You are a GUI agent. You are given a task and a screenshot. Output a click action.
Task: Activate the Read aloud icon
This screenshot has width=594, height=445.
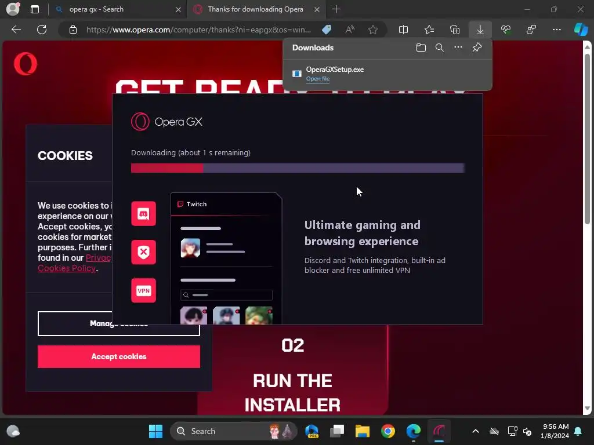point(350,30)
